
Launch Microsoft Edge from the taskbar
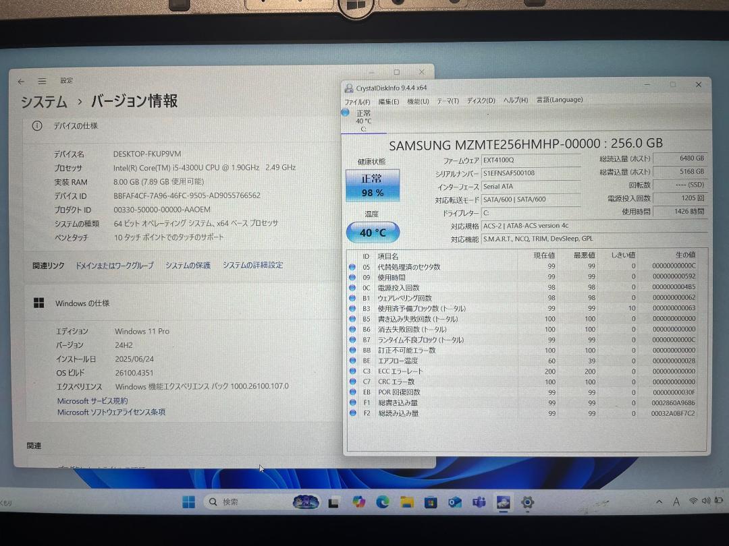[383, 502]
